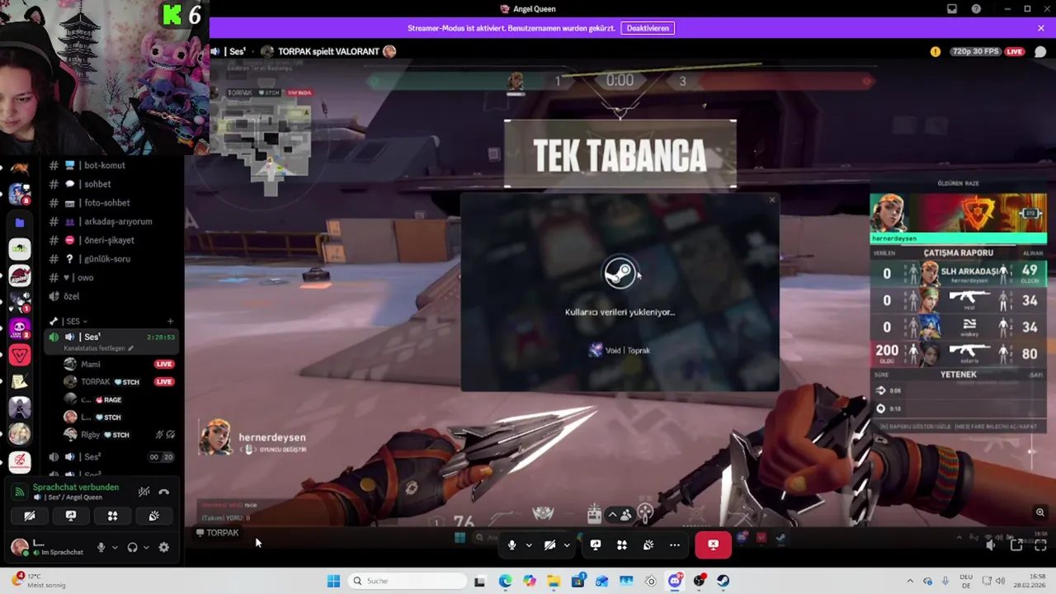
Task: Expand camera options in the stream control bar
Action: [567, 544]
